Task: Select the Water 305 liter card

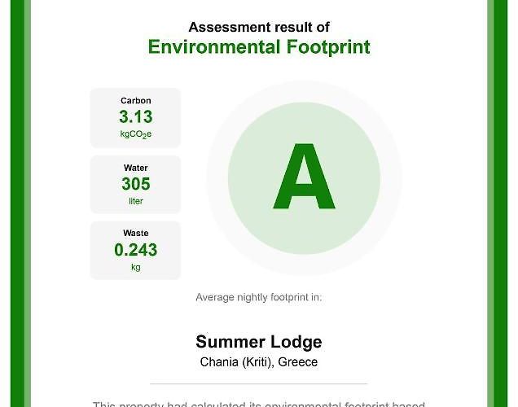Action: click(x=135, y=185)
